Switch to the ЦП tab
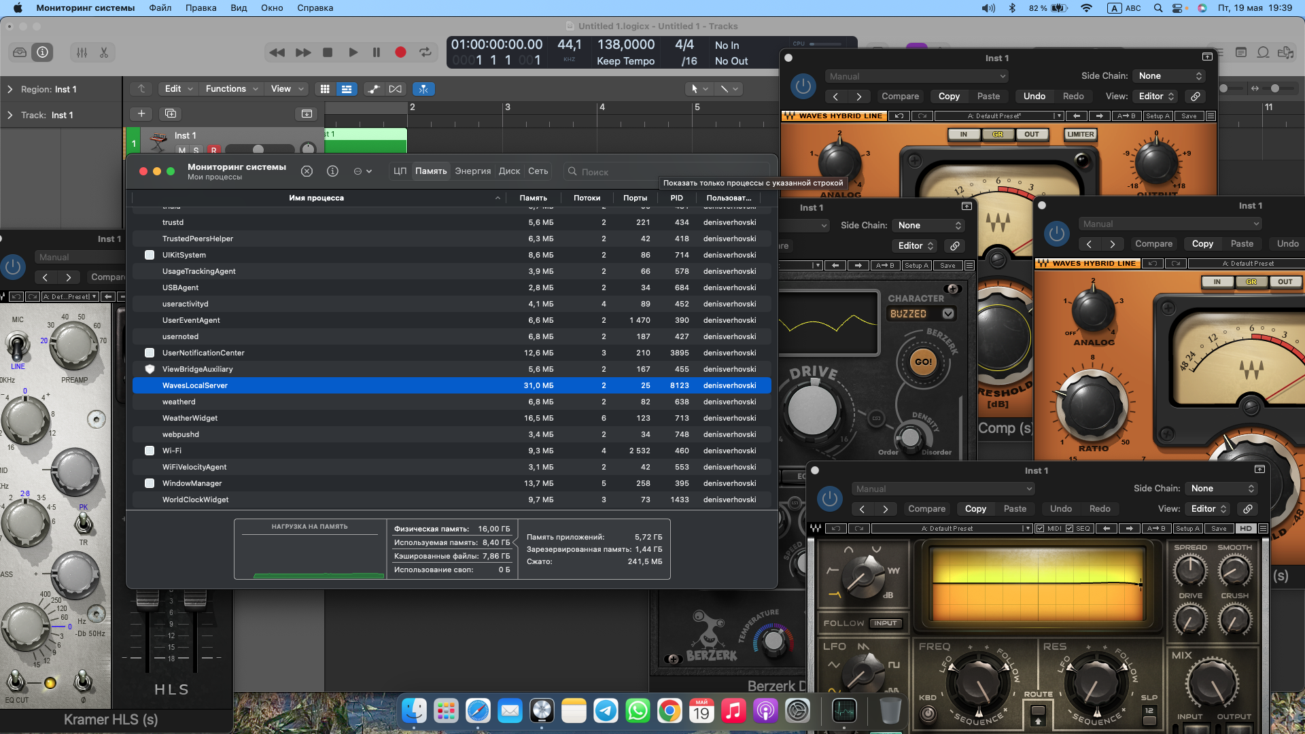Viewport: 1305px width, 734px height. click(400, 171)
